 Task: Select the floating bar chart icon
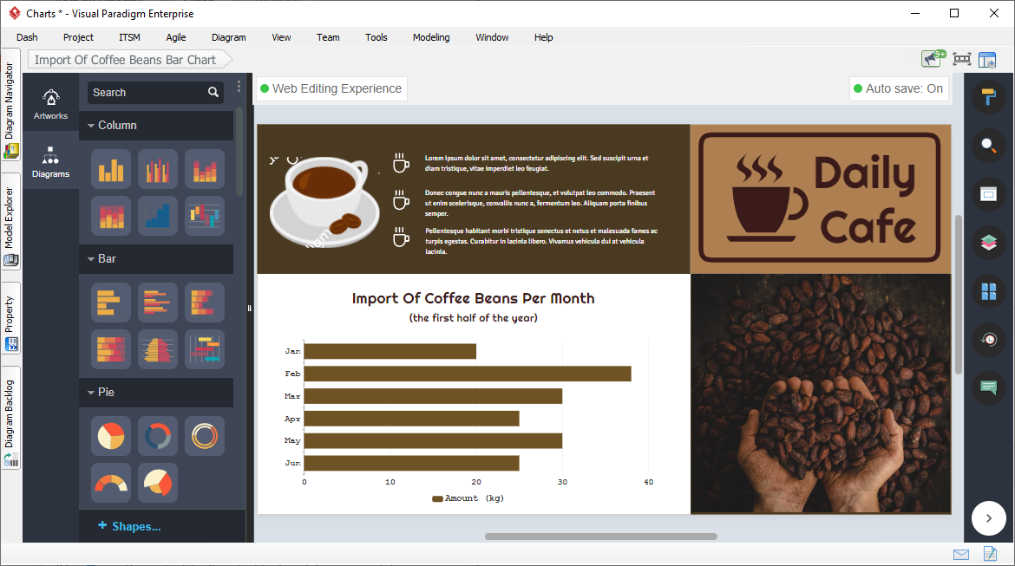[x=205, y=349]
